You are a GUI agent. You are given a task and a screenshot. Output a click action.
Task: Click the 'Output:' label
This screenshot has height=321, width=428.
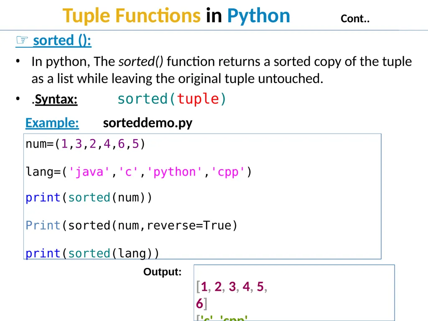click(163, 272)
